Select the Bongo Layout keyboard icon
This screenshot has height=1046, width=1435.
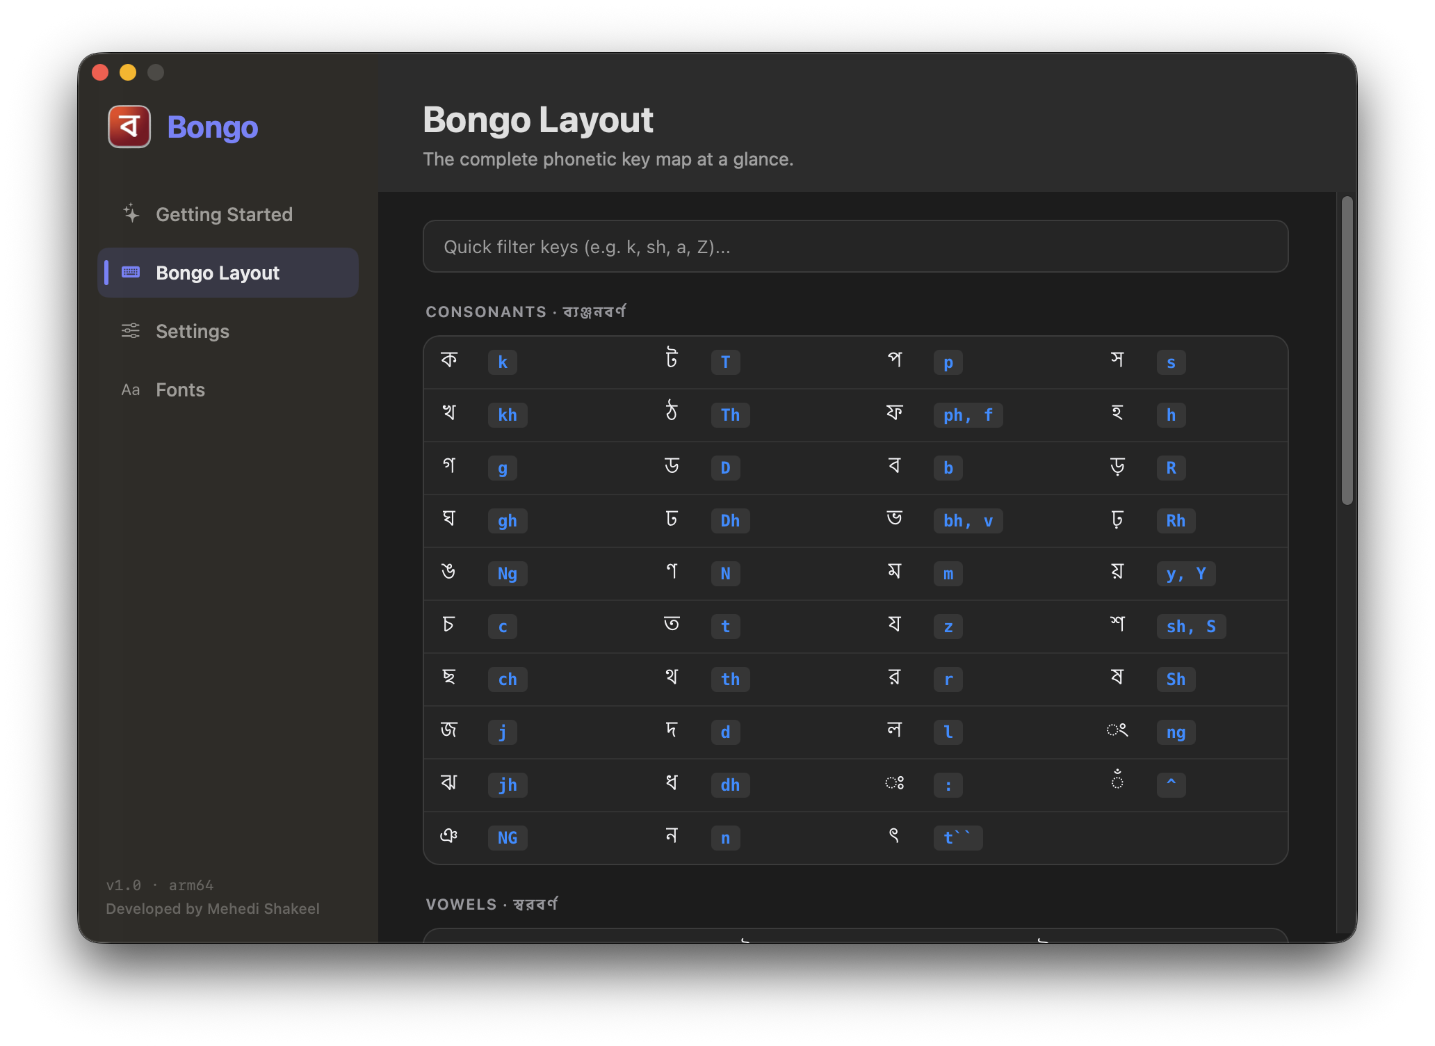pyautogui.click(x=131, y=272)
